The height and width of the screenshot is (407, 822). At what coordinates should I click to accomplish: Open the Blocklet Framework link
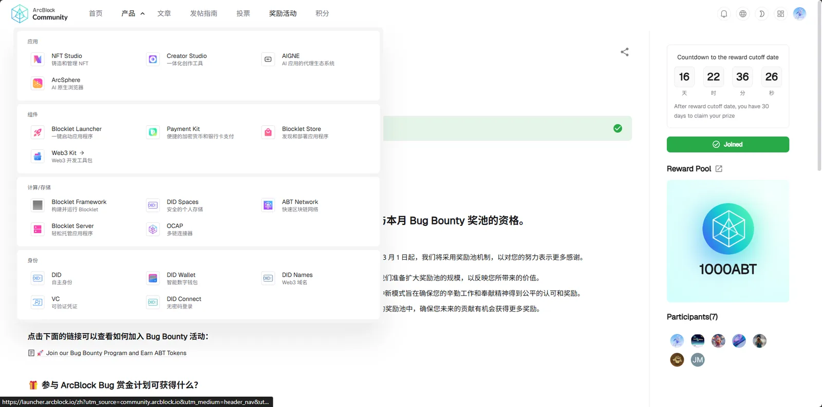coord(79,202)
